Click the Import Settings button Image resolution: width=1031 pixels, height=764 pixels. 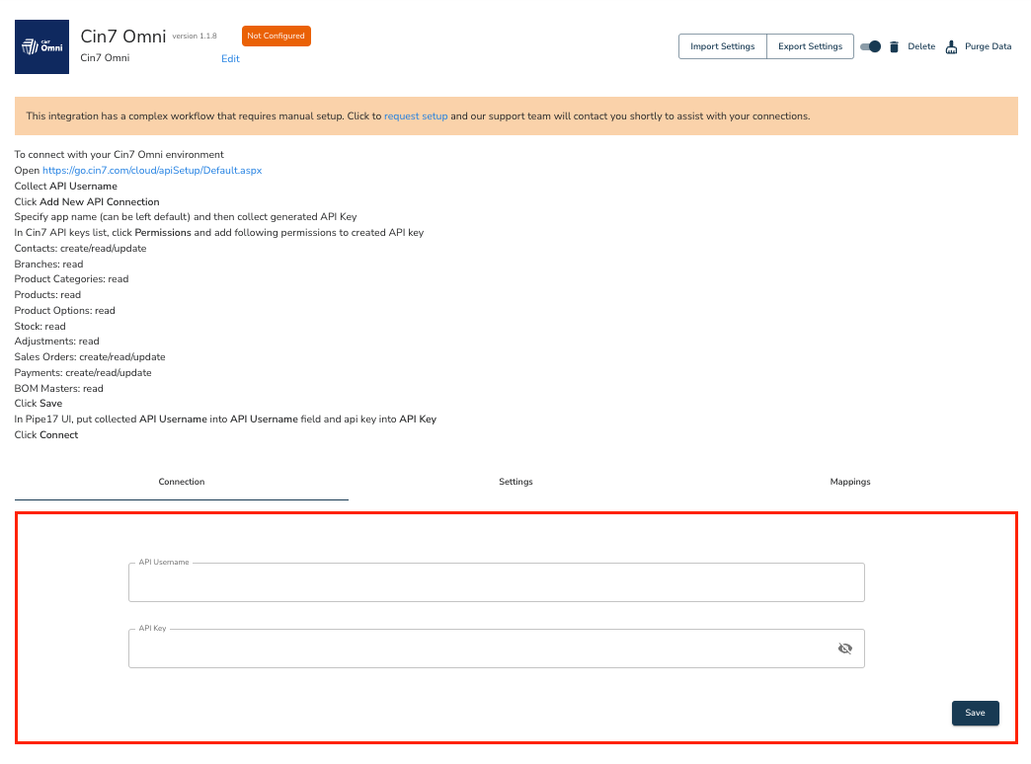(x=723, y=46)
